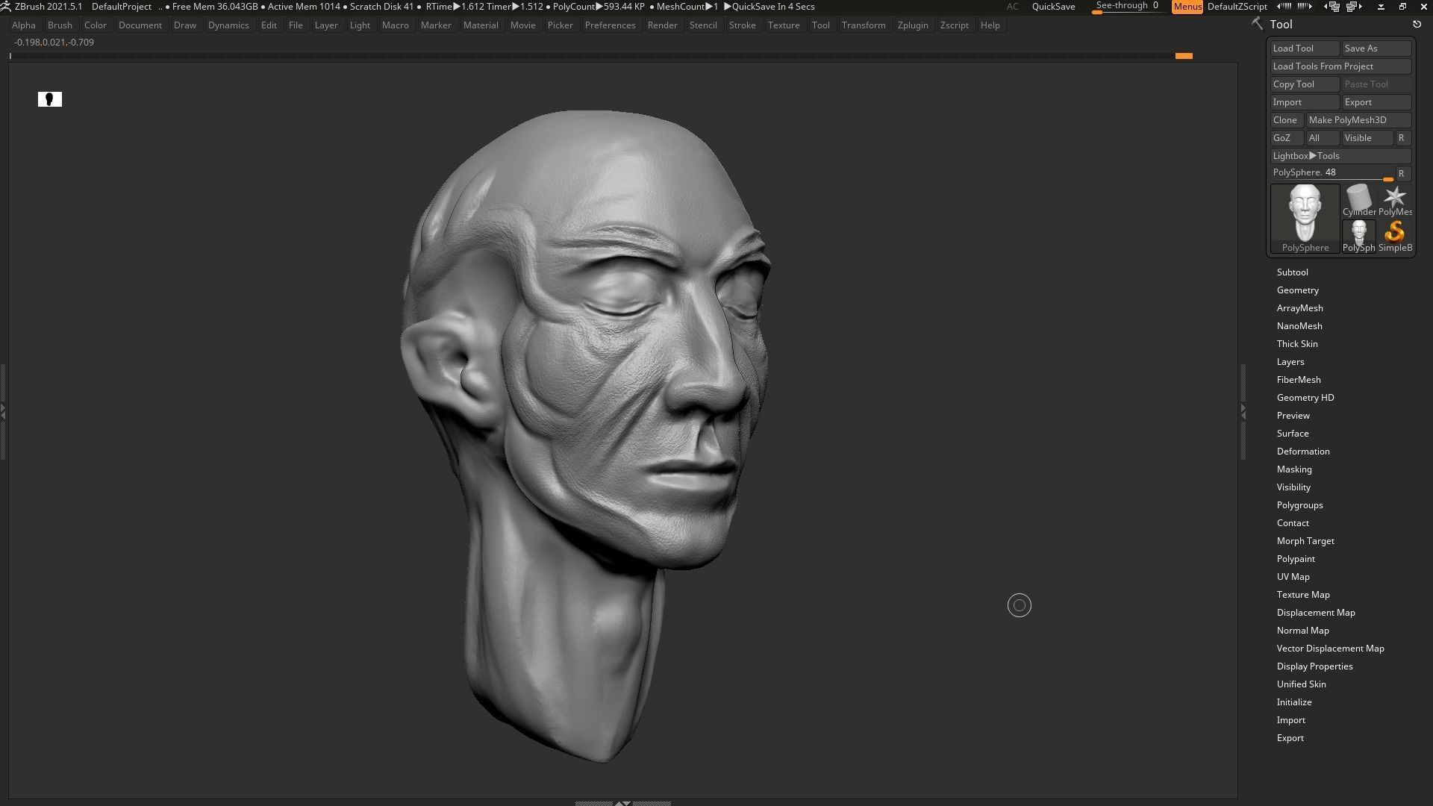Expand the Geometry sub-palette
Screen dimensions: 1433x806
click(1297, 290)
